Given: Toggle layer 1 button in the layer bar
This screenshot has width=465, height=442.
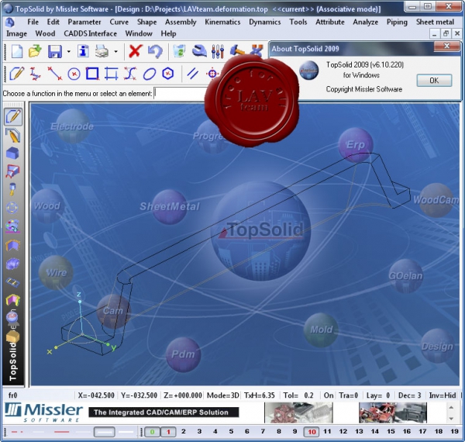Looking at the screenshot, I should 168,432.
